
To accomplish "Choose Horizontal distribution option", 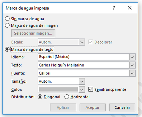I will point(67,97).
